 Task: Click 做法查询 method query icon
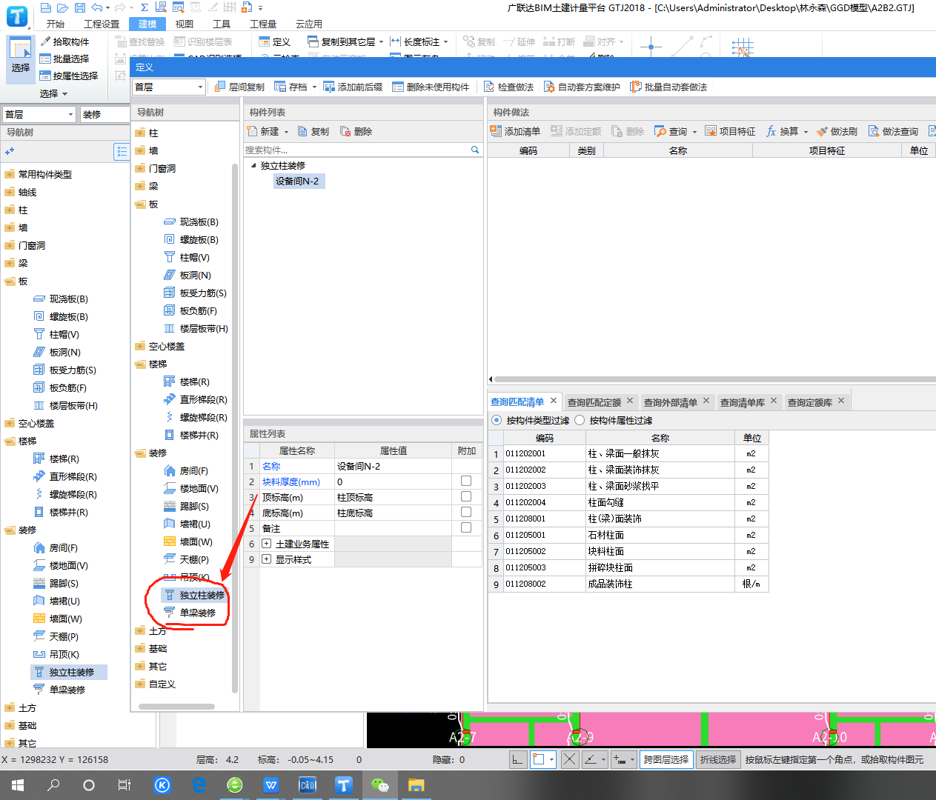[874, 131]
